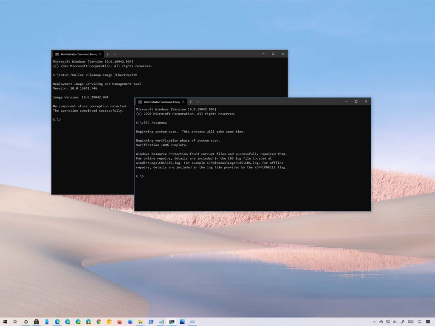Open Action Center notifications icon
The width and height of the screenshot is (435, 326).
(428, 322)
